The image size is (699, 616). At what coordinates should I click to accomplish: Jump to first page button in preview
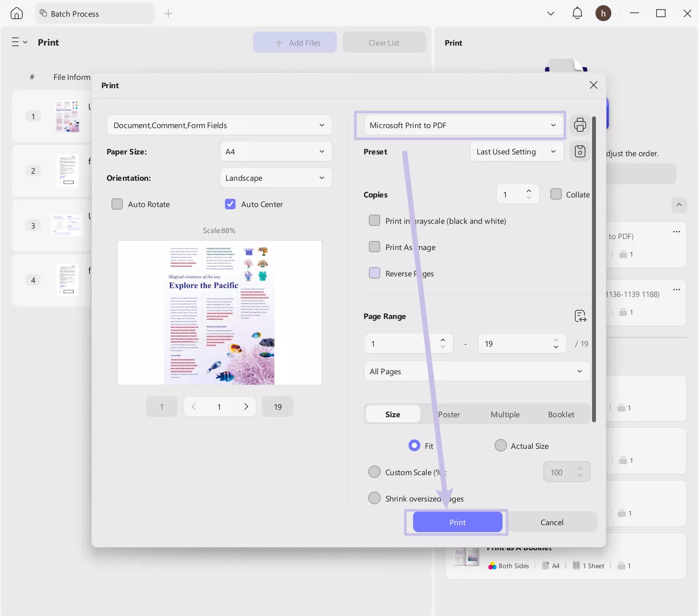(x=162, y=407)
